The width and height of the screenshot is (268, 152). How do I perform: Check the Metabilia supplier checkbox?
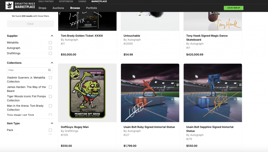[x=50, y=42]
